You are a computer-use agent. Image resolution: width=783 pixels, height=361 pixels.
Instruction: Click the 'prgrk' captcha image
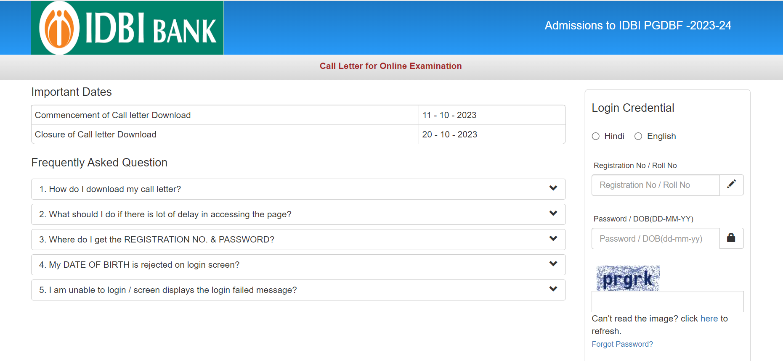click(628, 278)
